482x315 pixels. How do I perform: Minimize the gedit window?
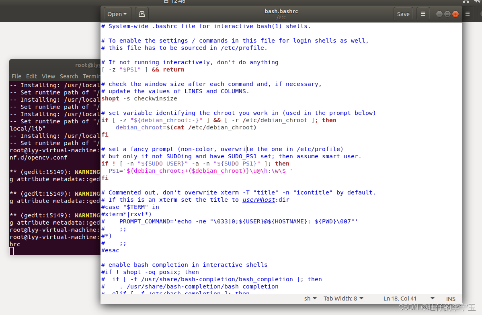[439, 14]
